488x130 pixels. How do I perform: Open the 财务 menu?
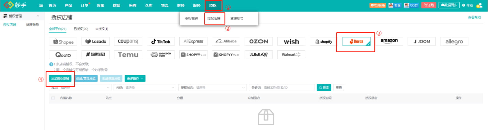(x=181, y=5)
